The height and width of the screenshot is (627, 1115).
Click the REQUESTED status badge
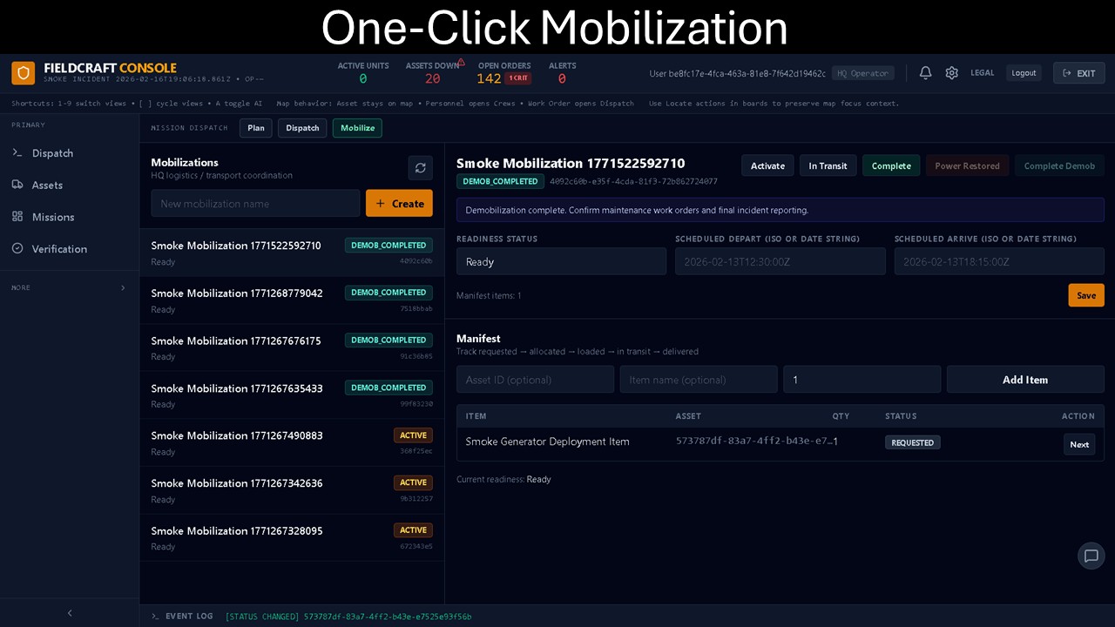[x=912, y=442]
